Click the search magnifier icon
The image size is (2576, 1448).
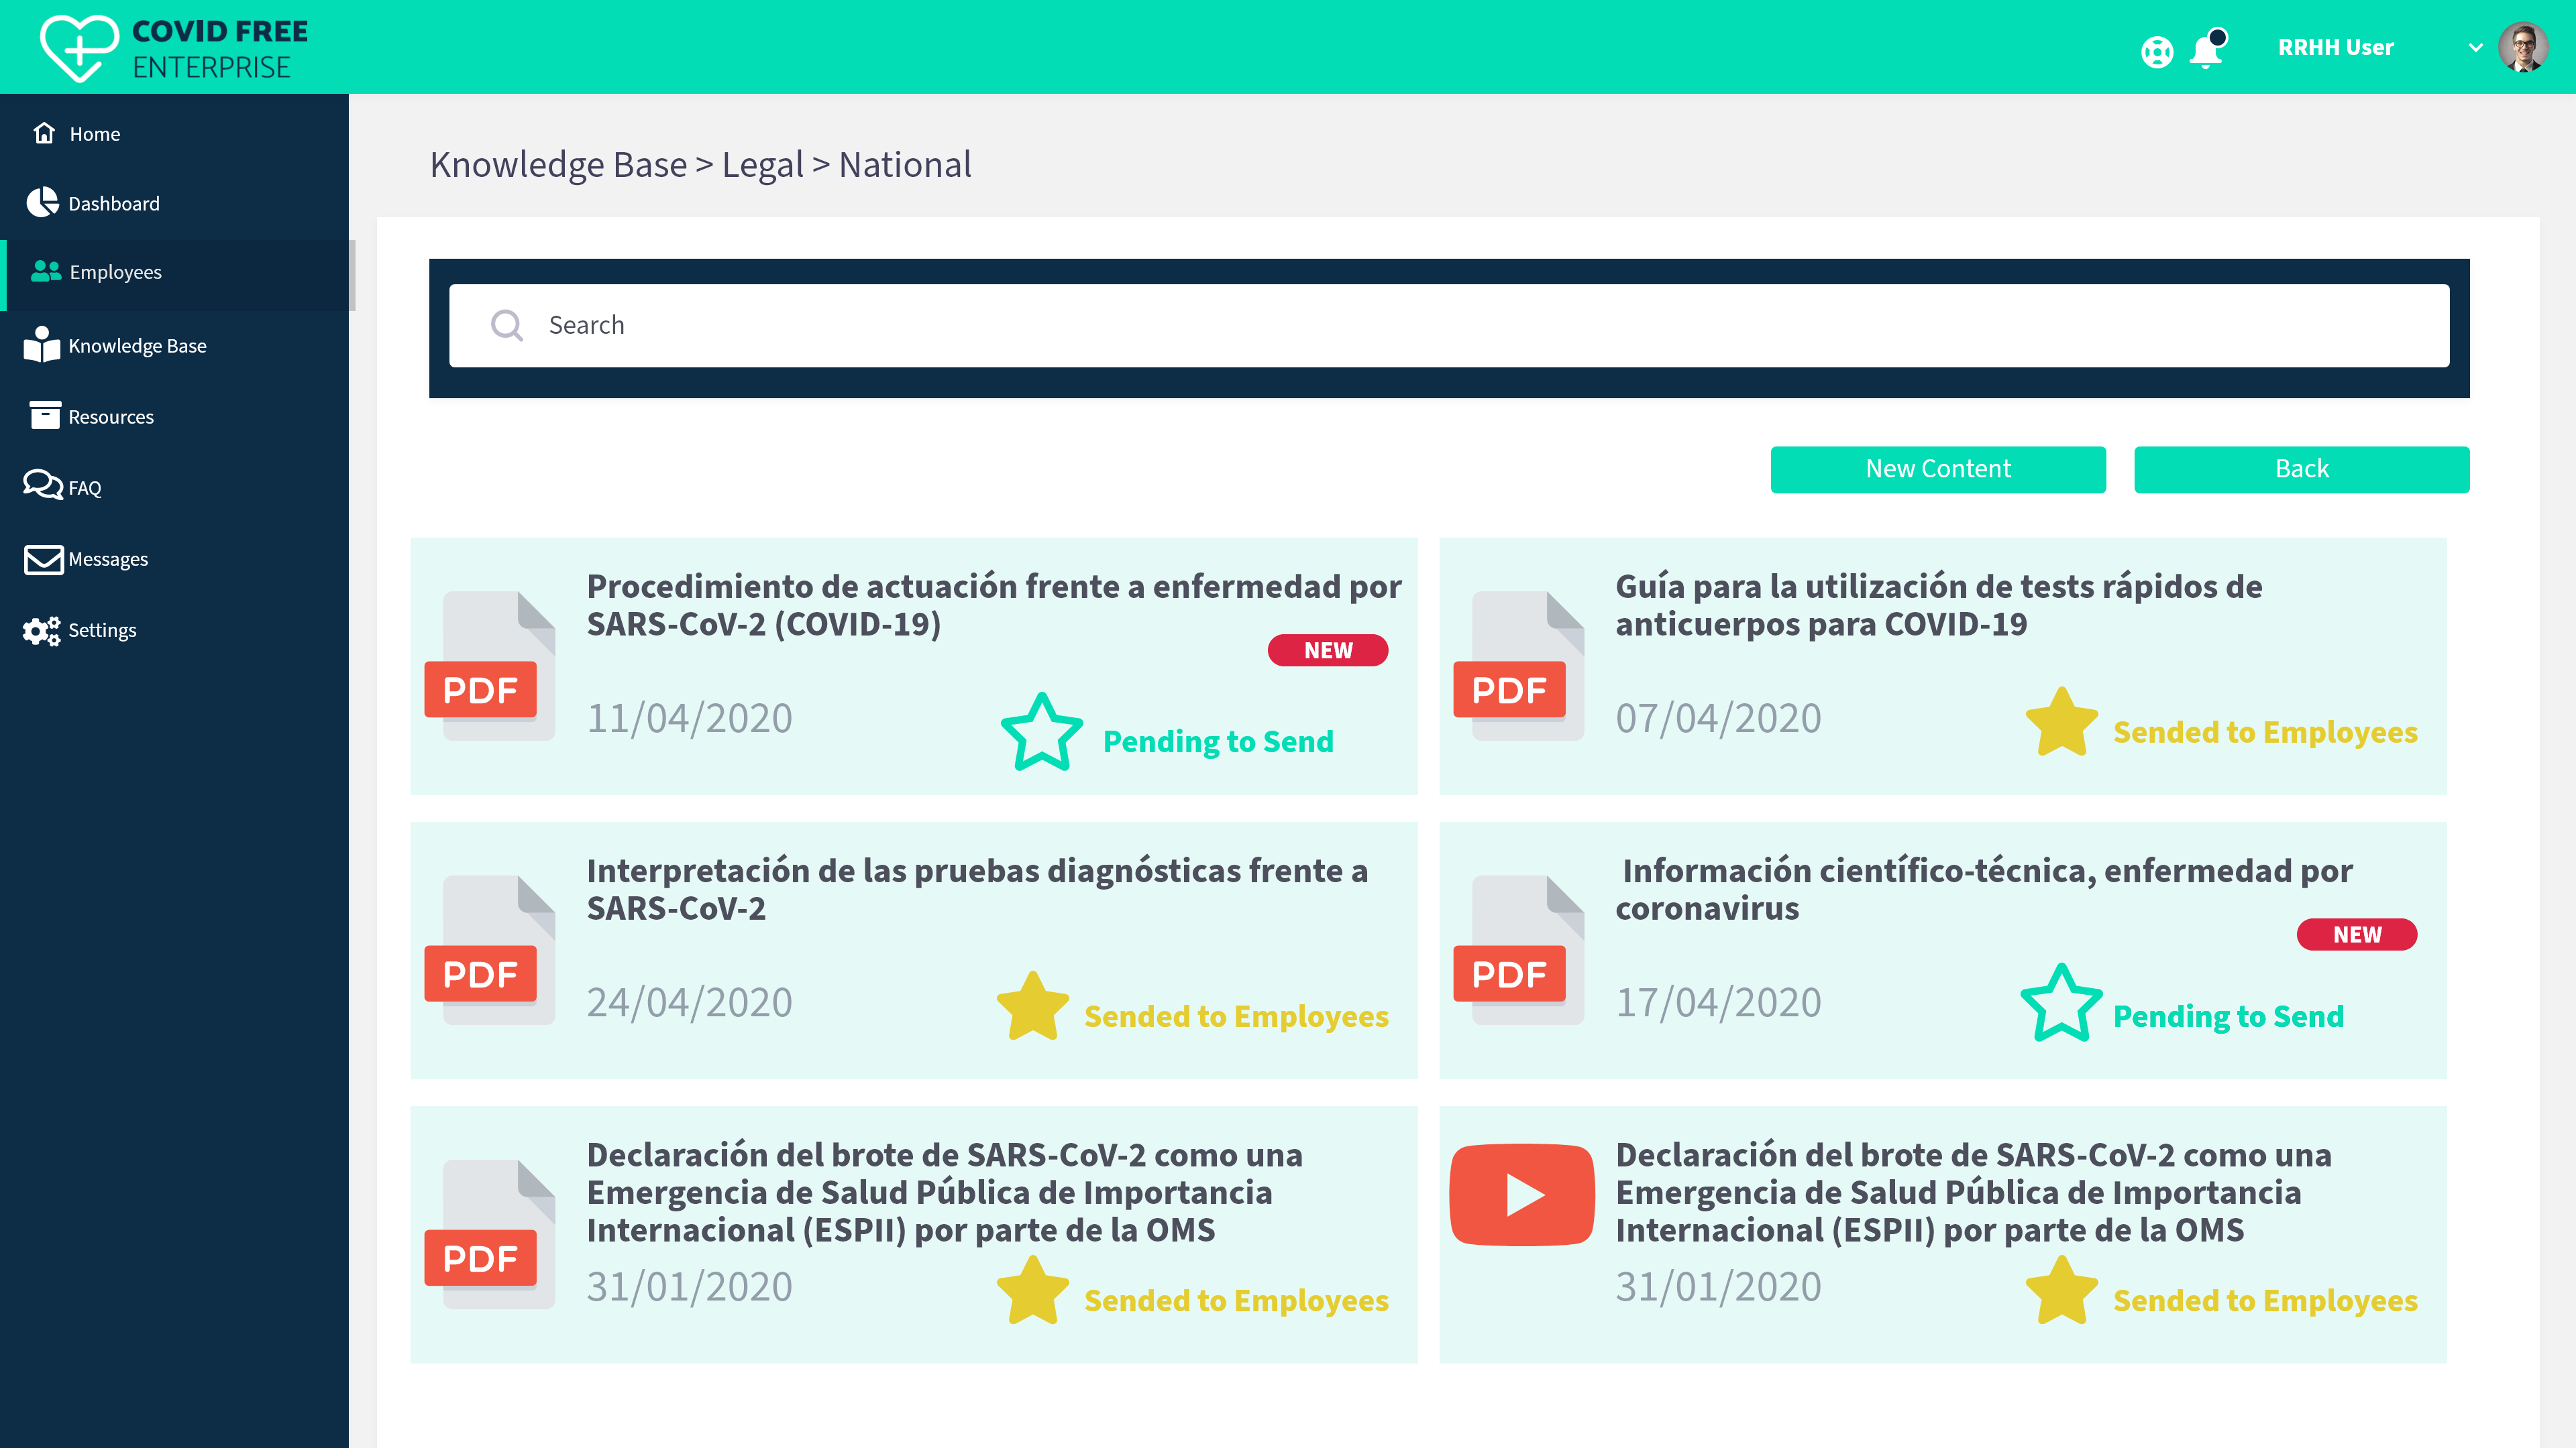click(507, 326)
